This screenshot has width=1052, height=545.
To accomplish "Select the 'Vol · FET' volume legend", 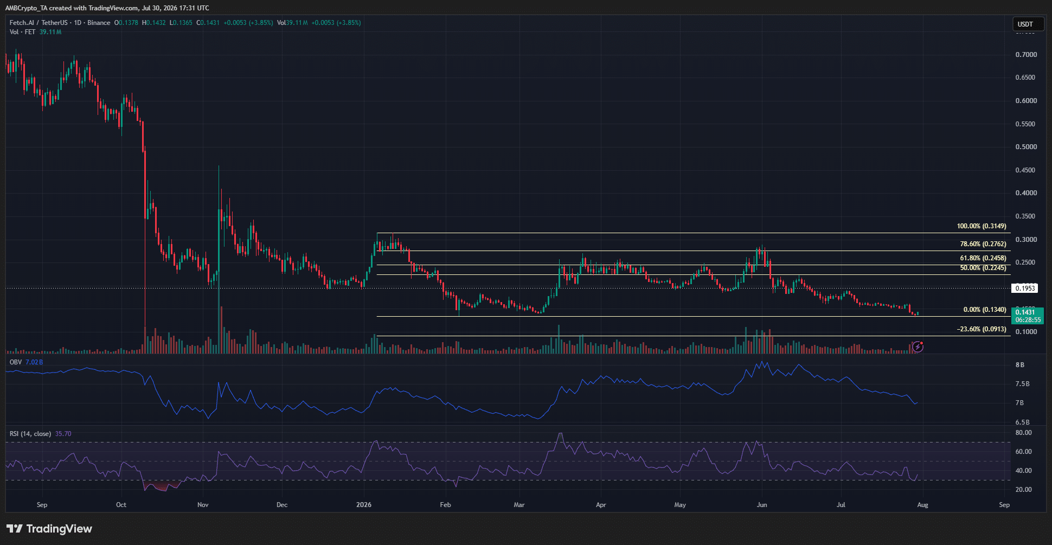I will point(22,32).
